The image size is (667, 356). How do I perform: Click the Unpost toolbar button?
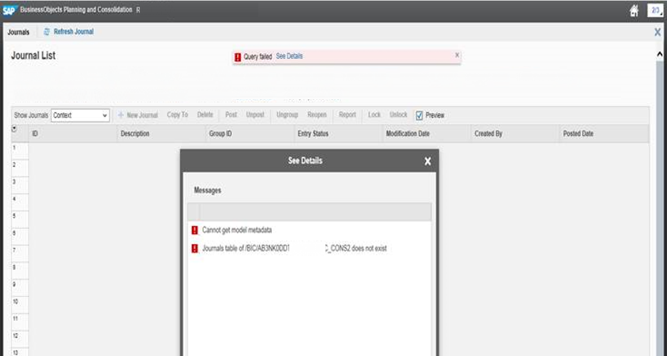click(255, 115)
